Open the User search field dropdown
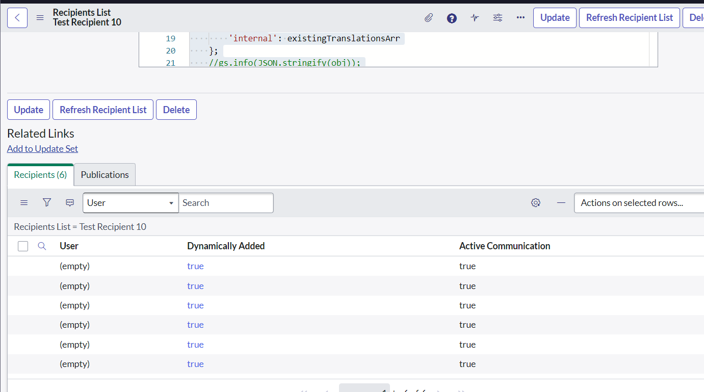This screenshot has width=704, height=392. (131, 203)
